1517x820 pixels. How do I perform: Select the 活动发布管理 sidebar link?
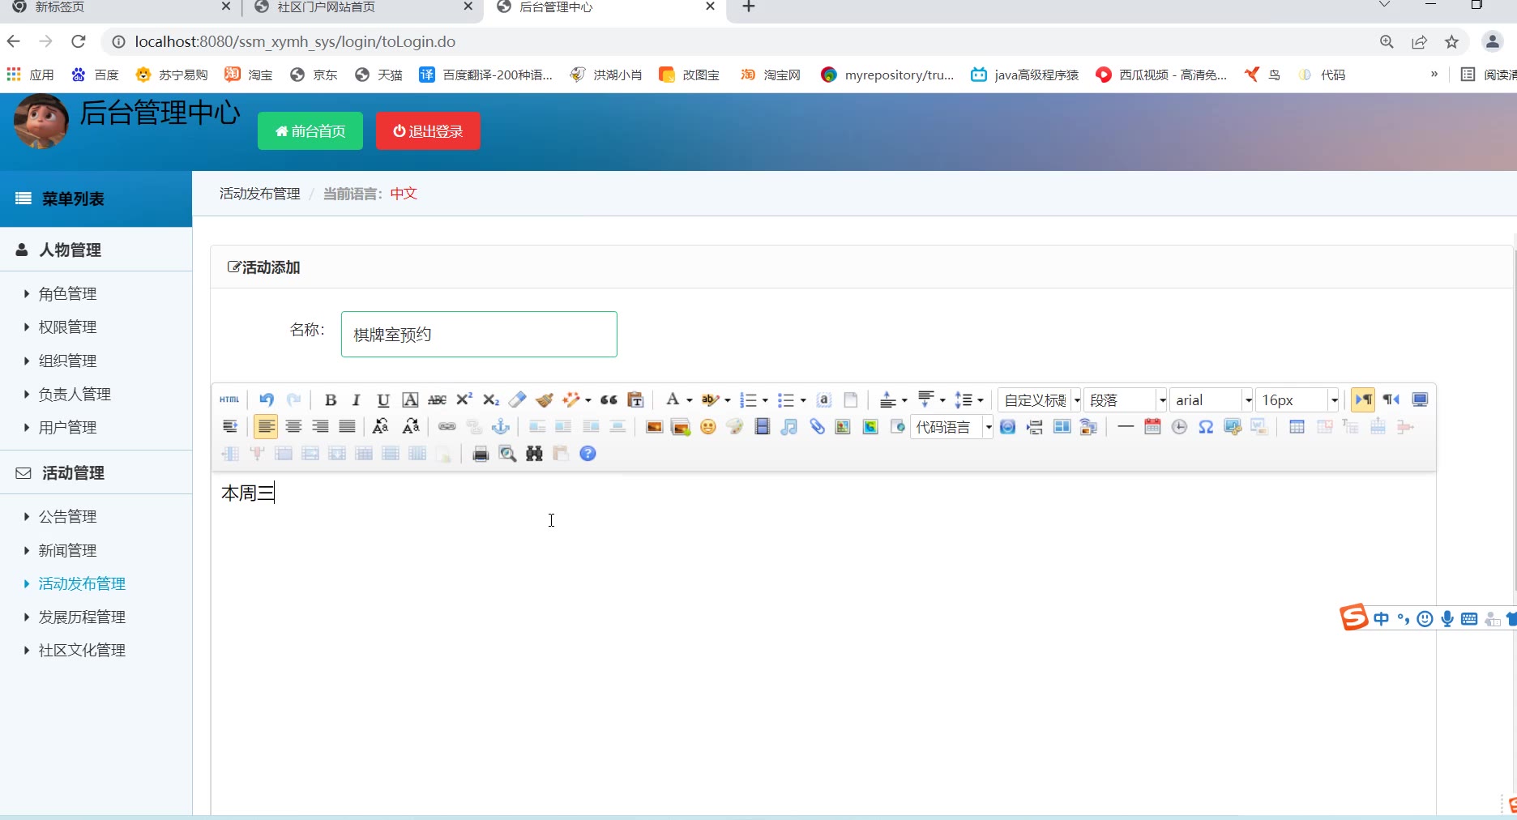pyautogui.click(x=82, y=583)
